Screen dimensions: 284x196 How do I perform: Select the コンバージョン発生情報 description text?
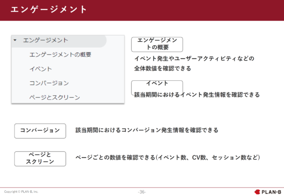pos(146,130)
